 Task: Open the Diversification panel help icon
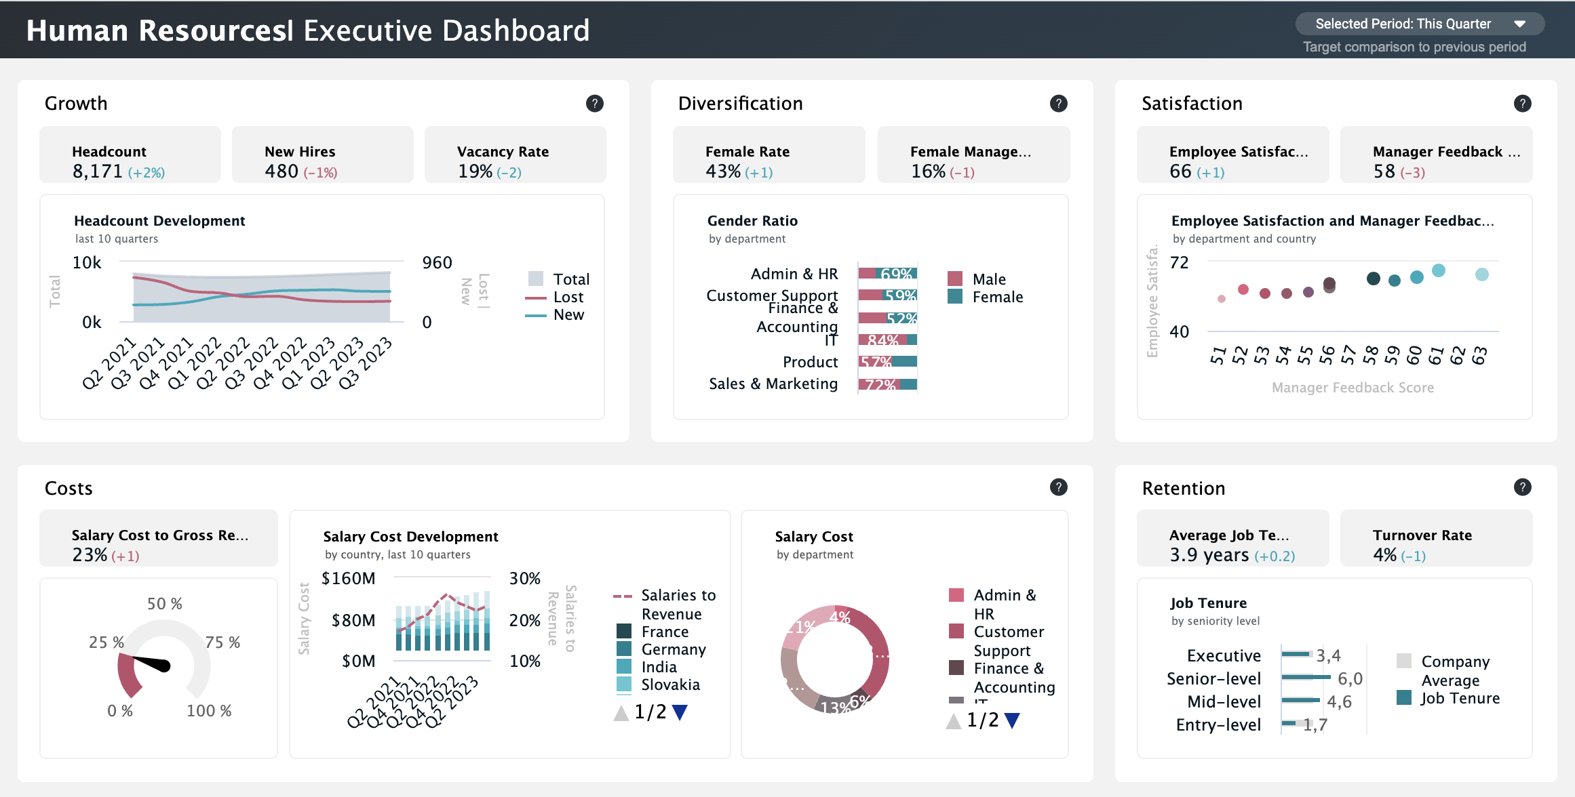[x=1057, y=103]
